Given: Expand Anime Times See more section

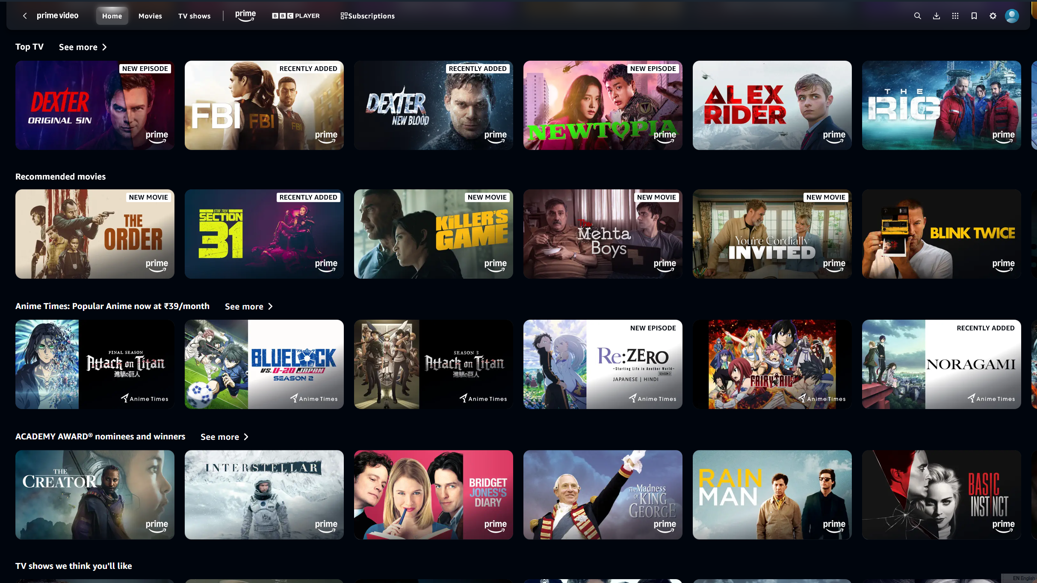Looking at the screenshot, I should click(x=248, y=306).
